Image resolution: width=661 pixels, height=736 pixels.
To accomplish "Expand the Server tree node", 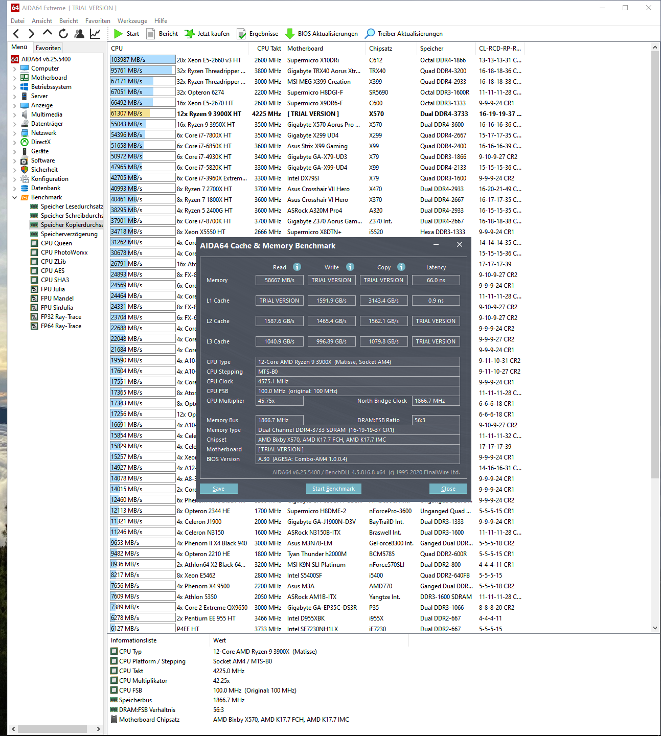I will click(14, 96).
